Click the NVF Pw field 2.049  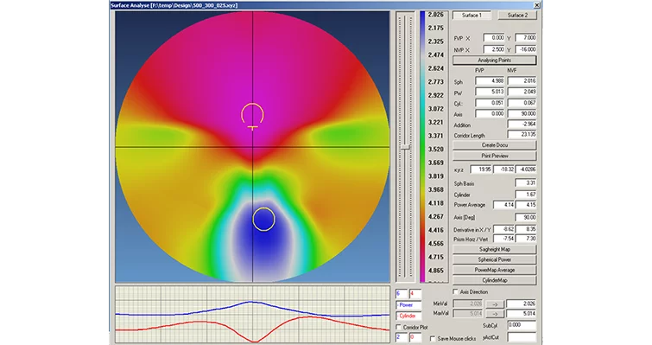click(x=522, y=92)
